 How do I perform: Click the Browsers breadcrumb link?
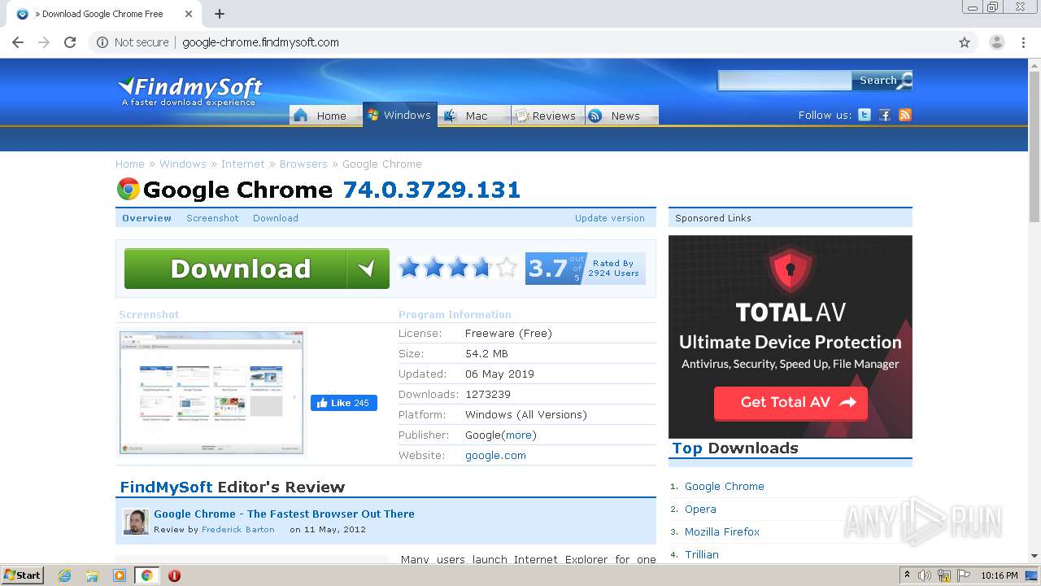pos(303,164)
